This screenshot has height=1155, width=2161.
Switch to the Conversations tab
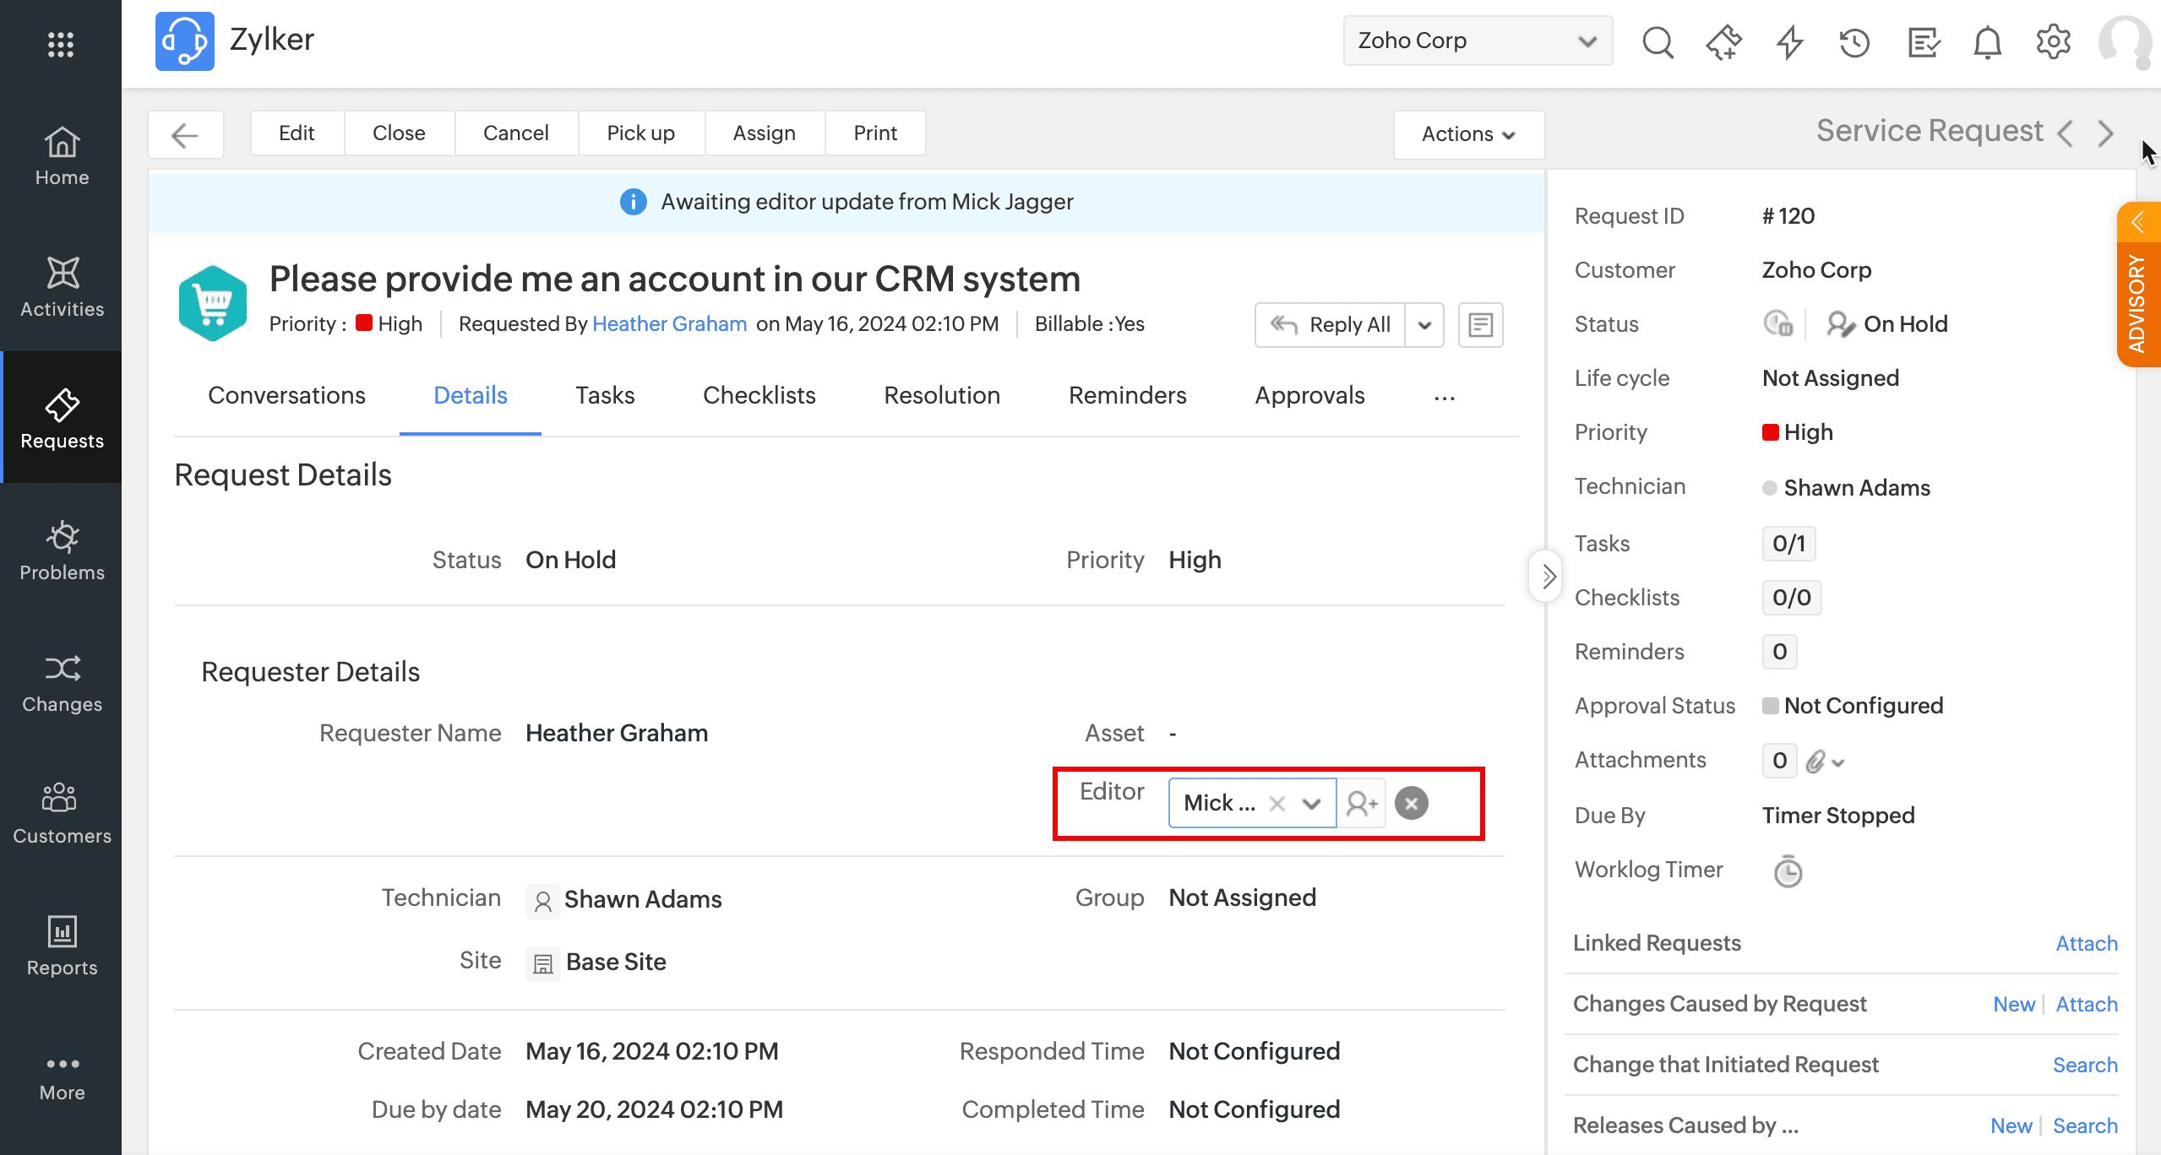pos(286,395)
